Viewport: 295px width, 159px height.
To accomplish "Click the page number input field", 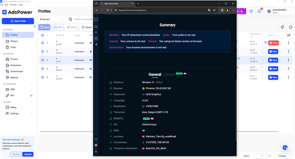I will tap(262, 156).
